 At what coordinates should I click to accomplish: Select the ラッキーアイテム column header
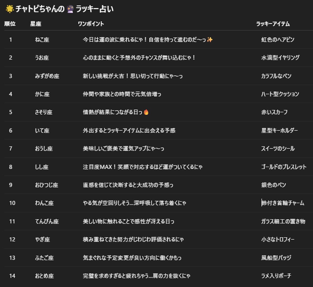272,24
